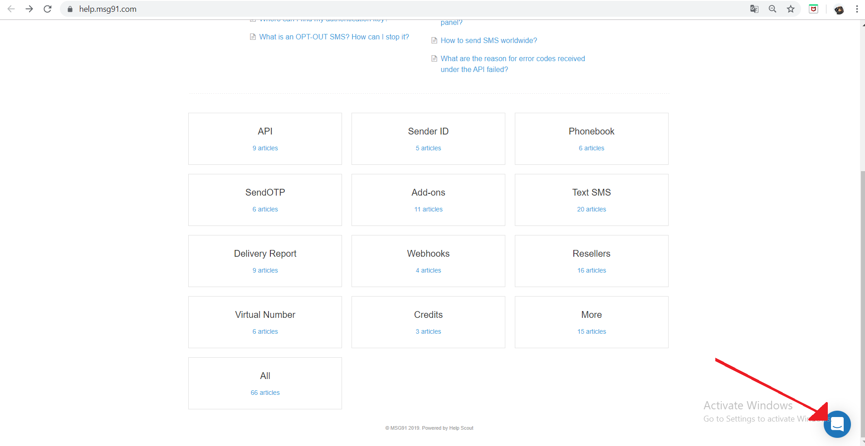The image size is (865, 446).
Task: Open the Webhooks category card
Action: [428, 261]
